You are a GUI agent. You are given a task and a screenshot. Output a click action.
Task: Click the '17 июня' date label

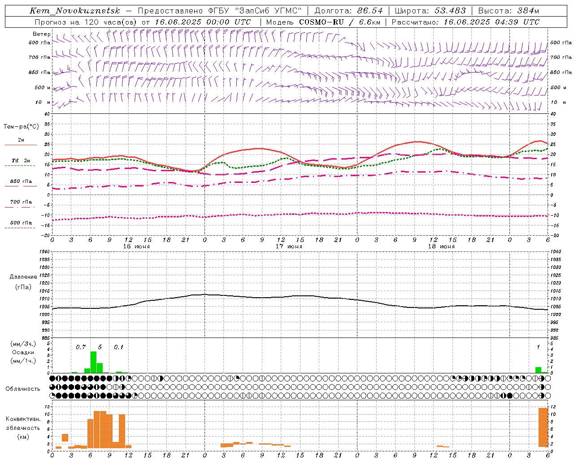[289, 247]
